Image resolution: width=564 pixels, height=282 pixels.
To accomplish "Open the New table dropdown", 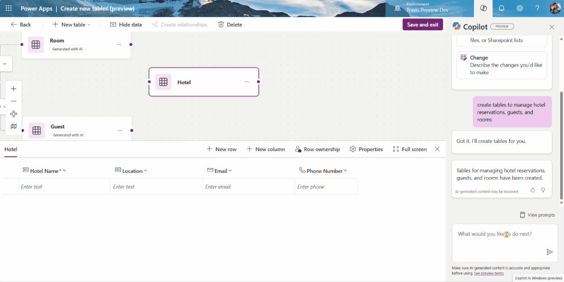I will pyautogui.click(x=71, y=25).
